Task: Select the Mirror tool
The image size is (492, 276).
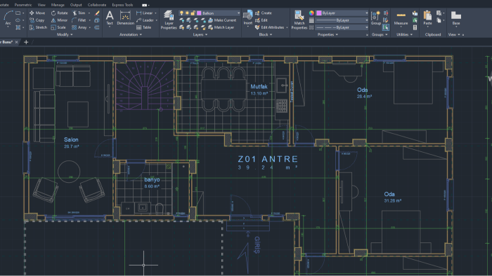Action: pyautogui.click(x=59, y=20)
